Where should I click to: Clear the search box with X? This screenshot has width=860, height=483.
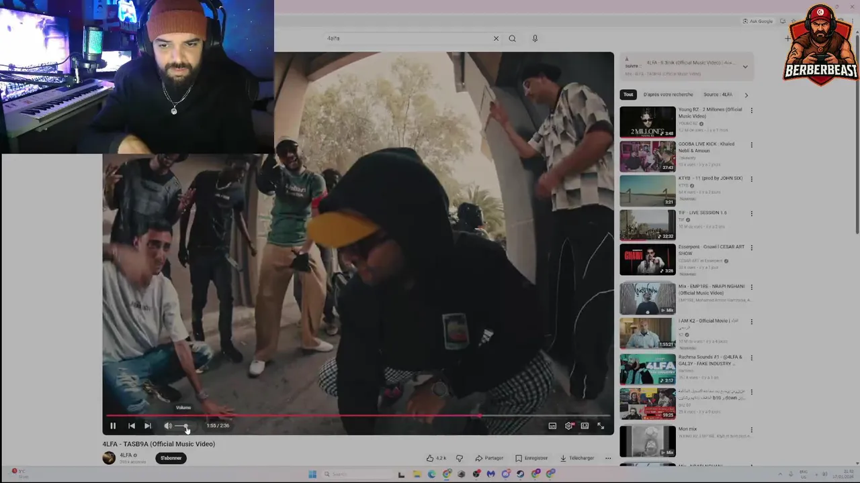[x=496, y=38]
